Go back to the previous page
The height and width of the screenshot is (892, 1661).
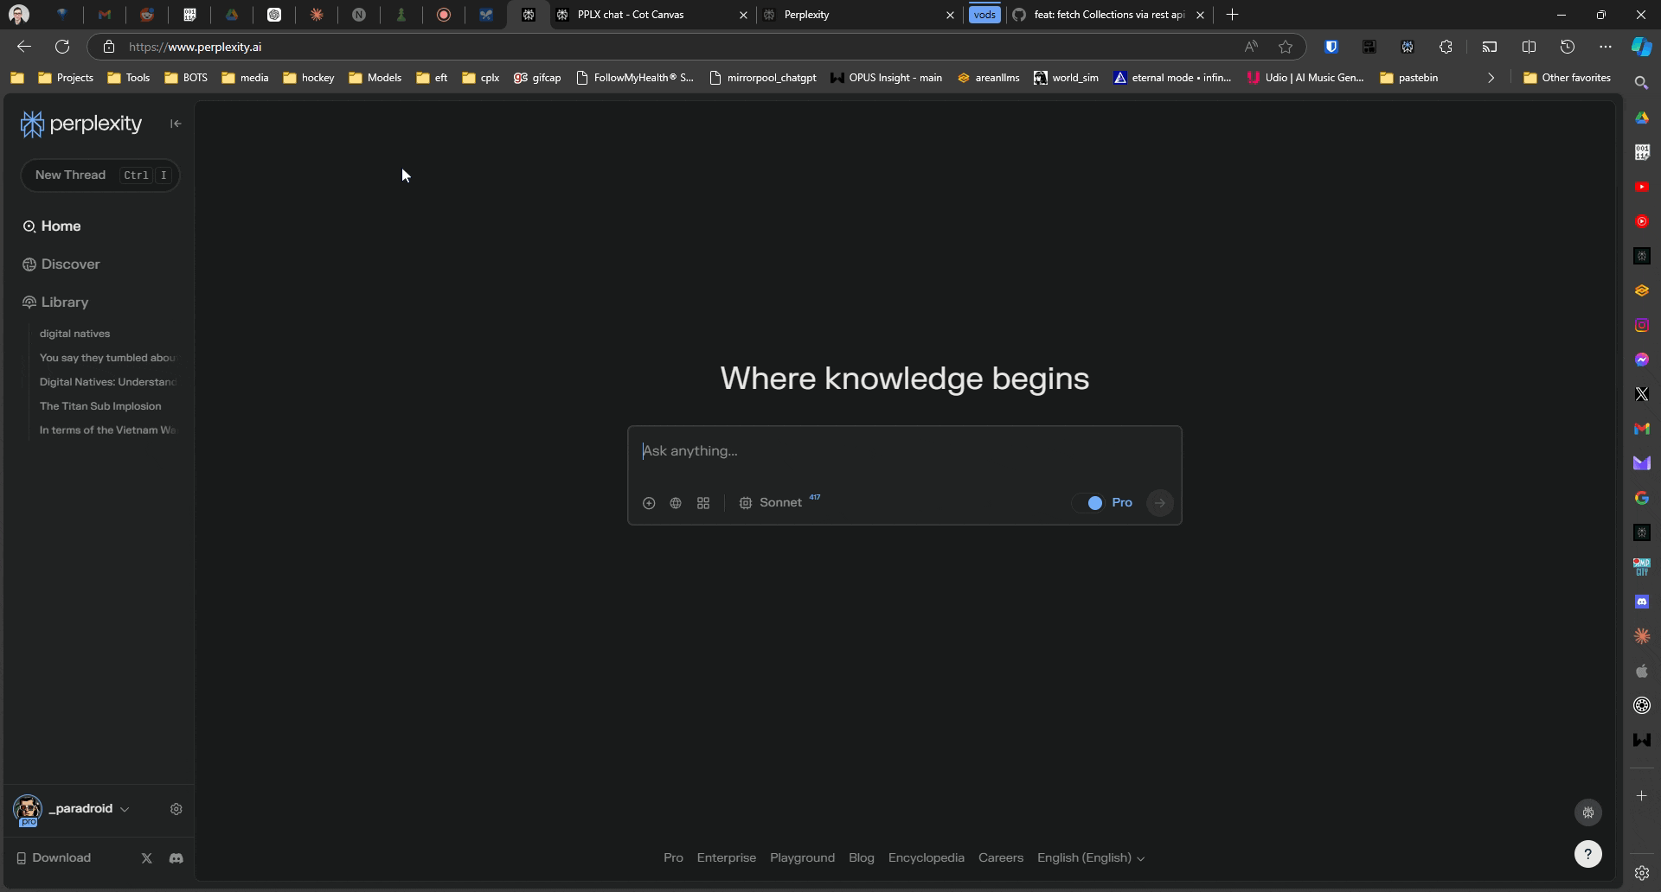(24, 47)
